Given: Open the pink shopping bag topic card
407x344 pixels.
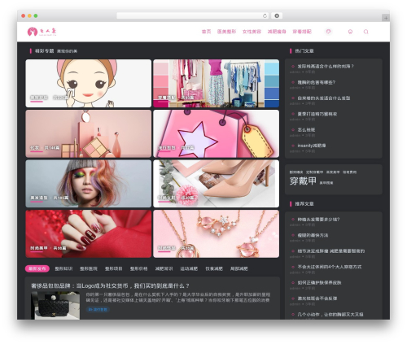Looking at the screenshot, I should (216, 133).
